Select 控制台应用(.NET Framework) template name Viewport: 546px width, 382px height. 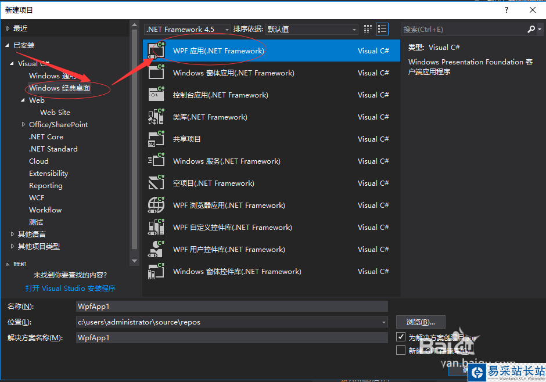click(220, 95)
